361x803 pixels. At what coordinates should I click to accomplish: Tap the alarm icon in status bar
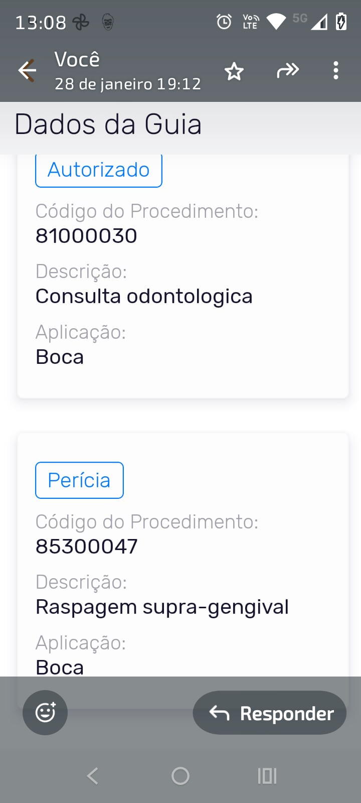[224, 22]
